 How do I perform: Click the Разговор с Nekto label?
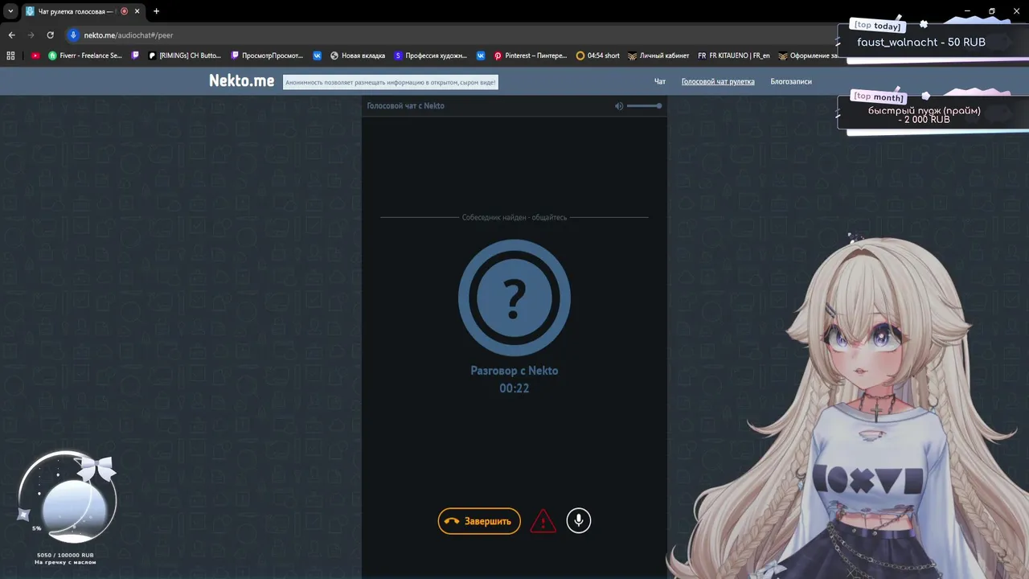point(514,371)
